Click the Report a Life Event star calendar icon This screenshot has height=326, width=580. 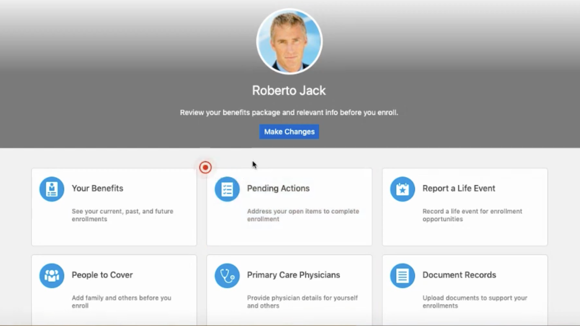click(402, 189)
